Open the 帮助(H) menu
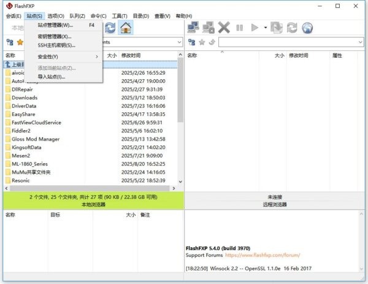Image resolution: width=368 pixels, height=284 pixels. [184, 16]
